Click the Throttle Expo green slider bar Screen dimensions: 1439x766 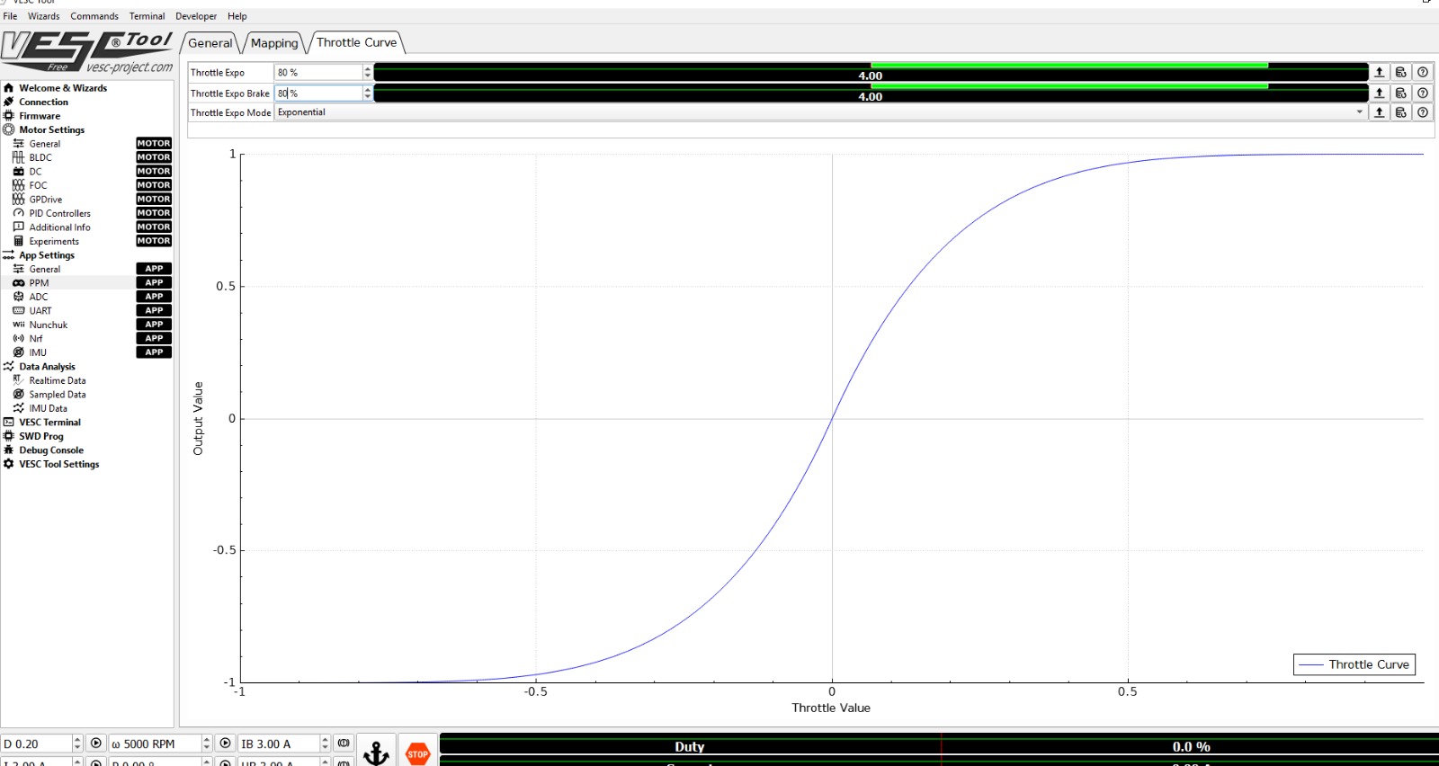point(870,72)
